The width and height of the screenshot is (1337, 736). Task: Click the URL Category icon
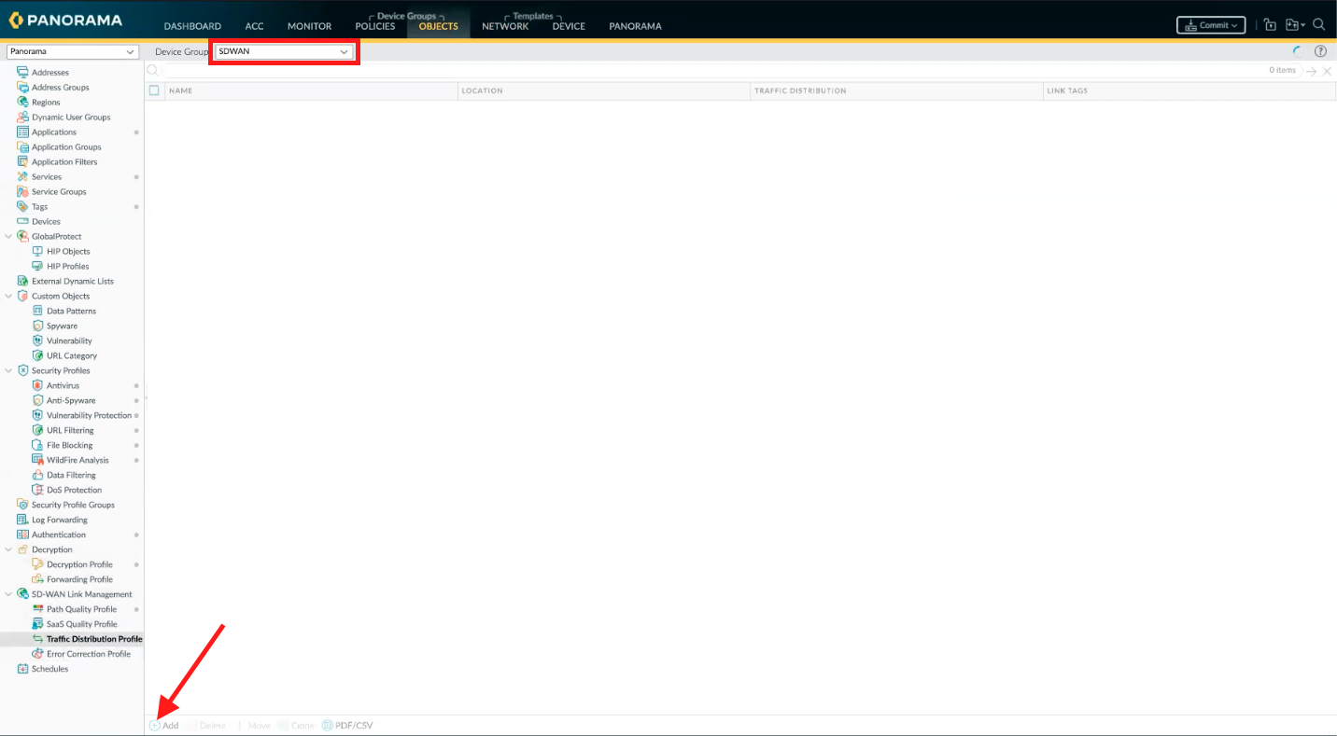pyautogui.click(x=38, y=355)
